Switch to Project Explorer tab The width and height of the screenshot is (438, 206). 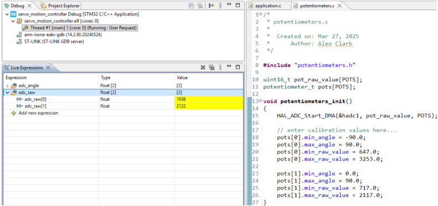pyautogui.click(x=60, y=6)
